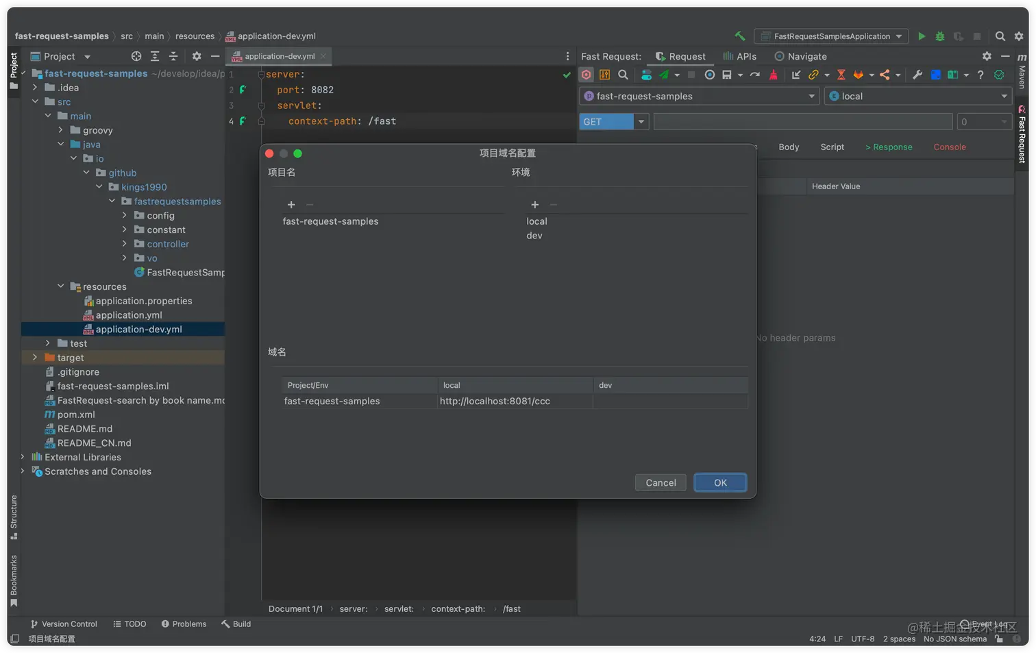Open the Body tab

point(789,147)
